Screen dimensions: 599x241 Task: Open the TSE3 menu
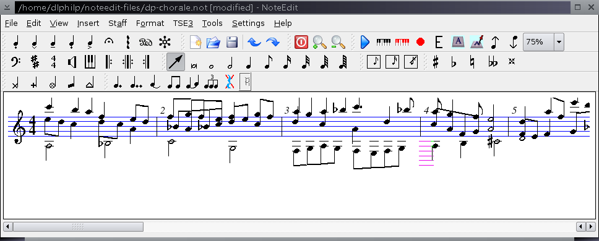click(183, 23)
